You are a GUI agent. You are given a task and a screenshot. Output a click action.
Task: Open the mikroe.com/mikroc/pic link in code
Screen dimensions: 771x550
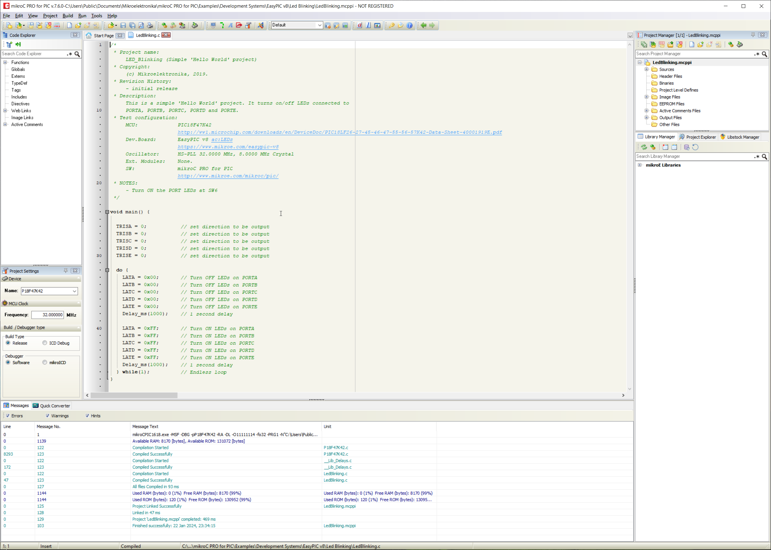(228, 176)
